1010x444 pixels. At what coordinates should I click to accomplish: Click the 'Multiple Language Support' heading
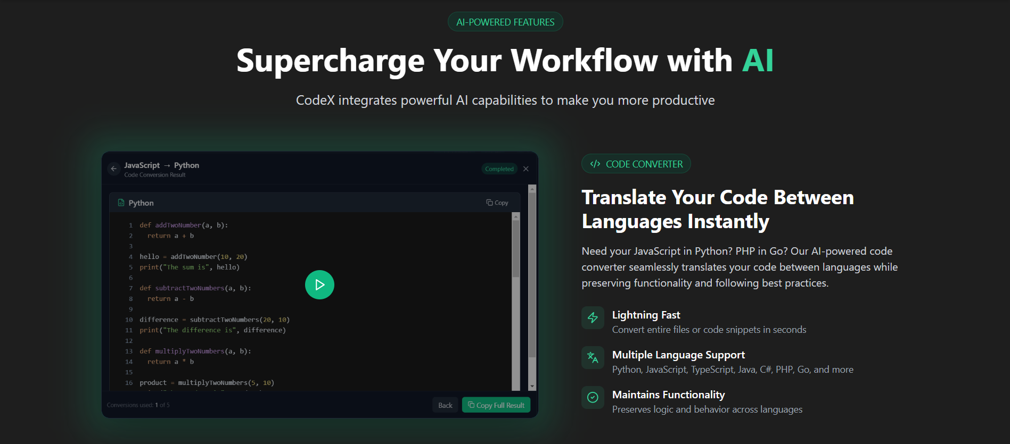pyautogui.click(x=678, y=355)
